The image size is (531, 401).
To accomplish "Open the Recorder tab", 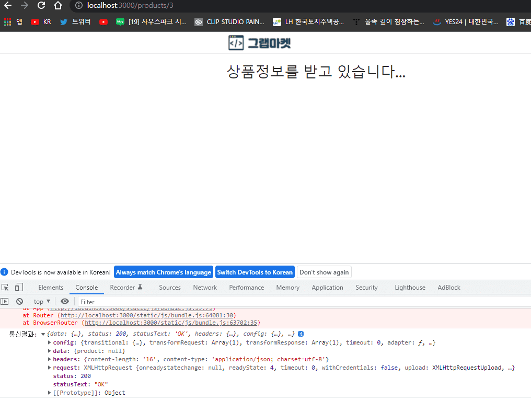I will tap(126, 288).
